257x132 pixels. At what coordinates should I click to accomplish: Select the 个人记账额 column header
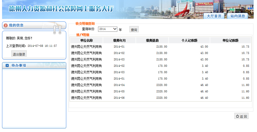click(x=189, y=40)
